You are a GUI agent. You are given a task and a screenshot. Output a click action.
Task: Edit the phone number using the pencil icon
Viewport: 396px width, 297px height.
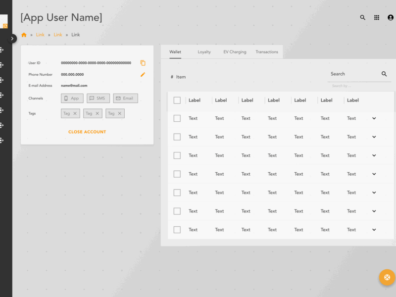click(x=143, y=74)
